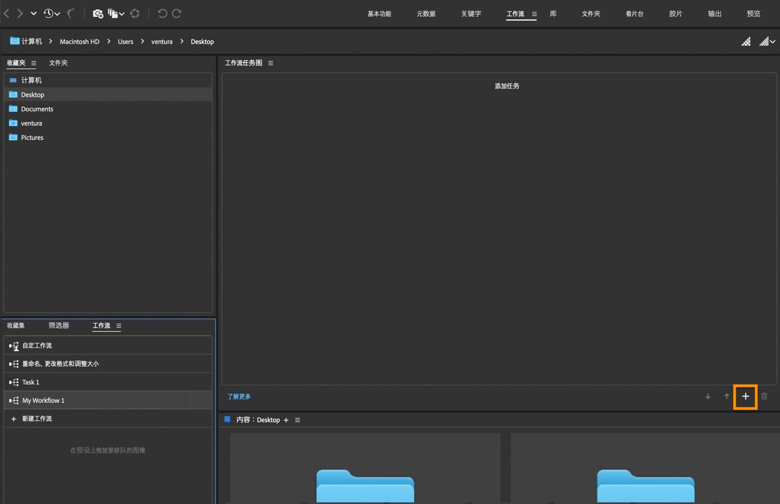The width and height of the screenshot is (780, 504).
Task: Select the first folder thumbnail in content
Action: (365, 468)
